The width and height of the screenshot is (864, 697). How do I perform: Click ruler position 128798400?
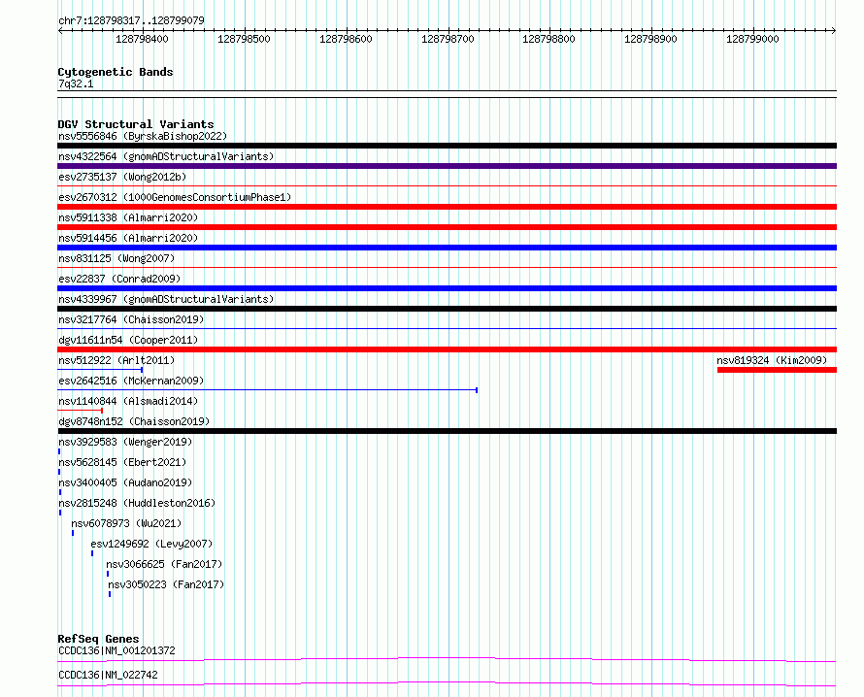pos(142,39)
